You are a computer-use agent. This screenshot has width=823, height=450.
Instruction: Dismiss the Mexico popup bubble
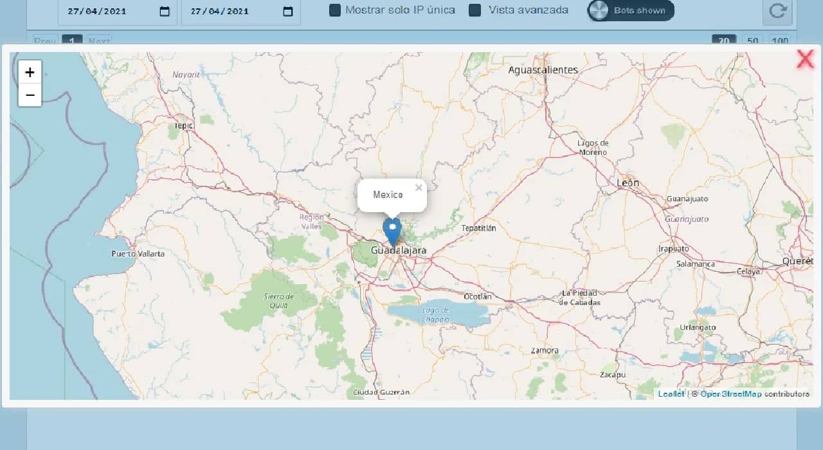[x=419, y=188]
